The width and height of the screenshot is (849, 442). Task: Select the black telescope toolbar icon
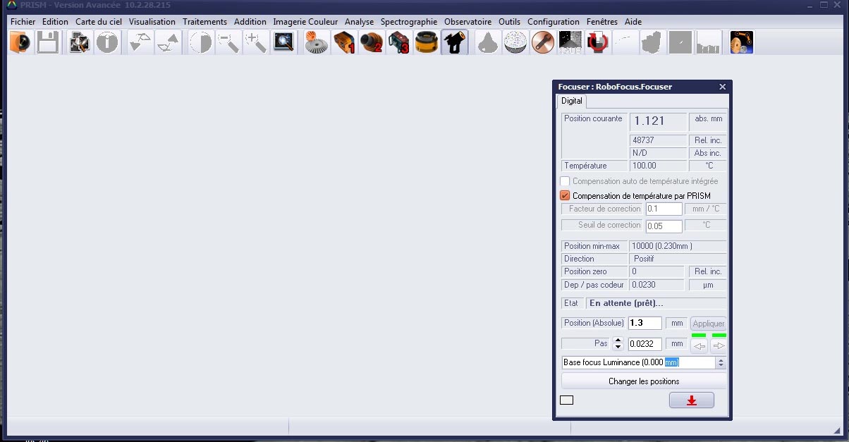pyautogui.click(x=454, y=44)
